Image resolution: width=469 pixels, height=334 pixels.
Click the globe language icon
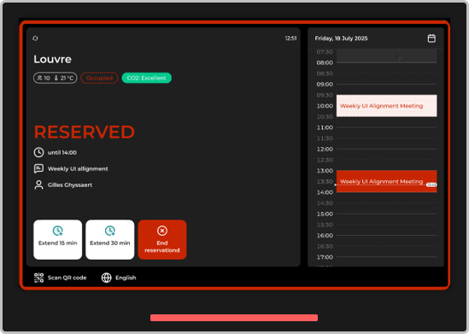(x=106, y=278)
